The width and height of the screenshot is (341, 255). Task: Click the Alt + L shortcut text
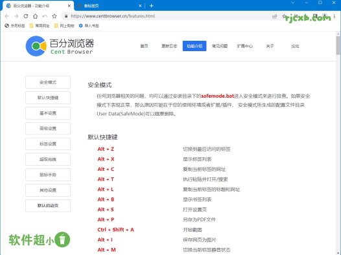[106, 190]
